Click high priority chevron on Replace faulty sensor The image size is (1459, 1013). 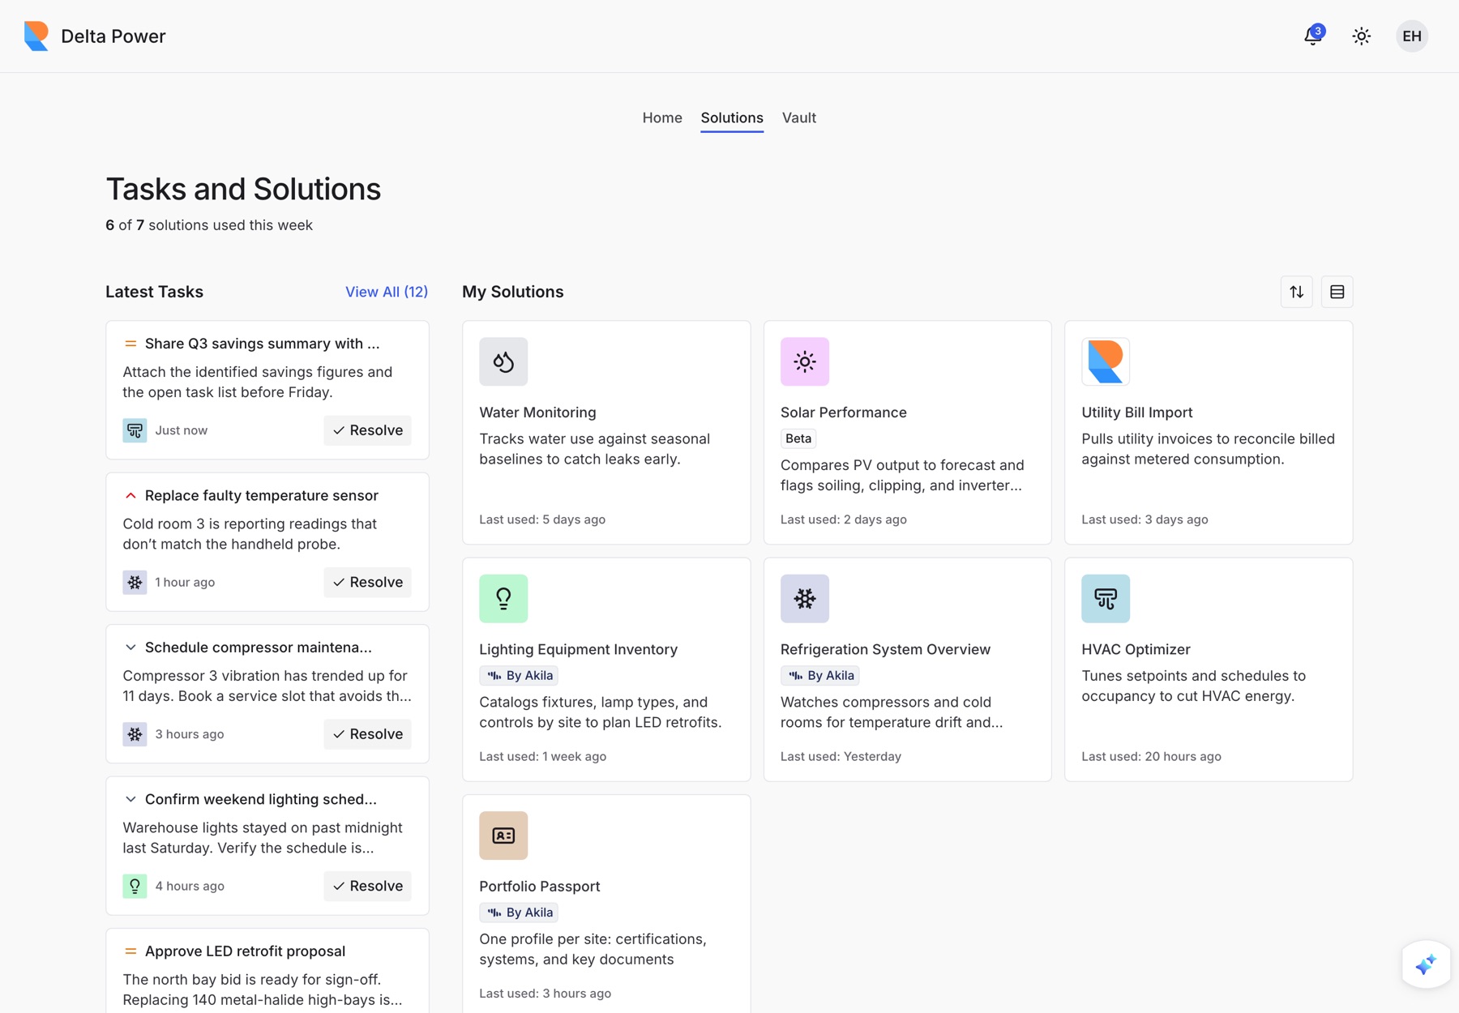coord(130,495)
